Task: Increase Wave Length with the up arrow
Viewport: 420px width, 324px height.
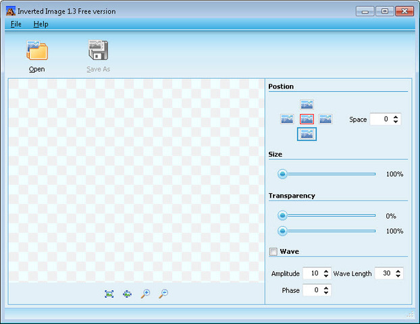Action: [x=398, y=271]
